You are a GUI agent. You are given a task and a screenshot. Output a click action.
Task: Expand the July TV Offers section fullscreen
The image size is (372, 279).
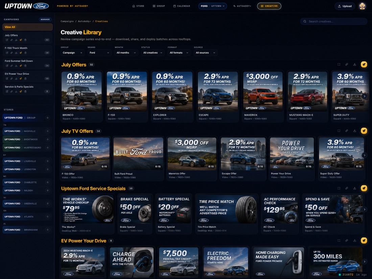click(339, 131)
